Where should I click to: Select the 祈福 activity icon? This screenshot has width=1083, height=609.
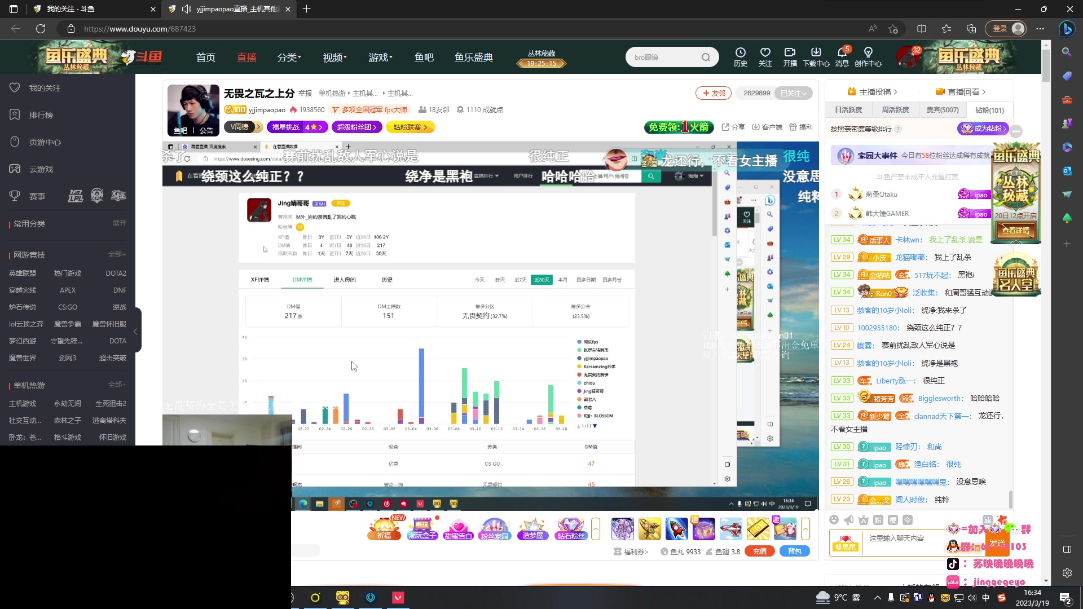[x=384, y=529]
